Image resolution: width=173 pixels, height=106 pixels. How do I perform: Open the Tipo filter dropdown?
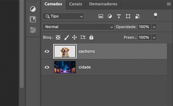(63, 16)
